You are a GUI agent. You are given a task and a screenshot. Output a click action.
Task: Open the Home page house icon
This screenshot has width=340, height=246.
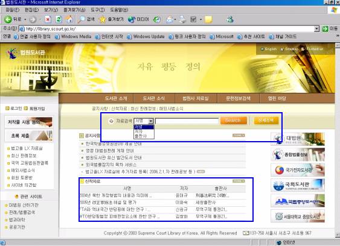tap(69, 19)
